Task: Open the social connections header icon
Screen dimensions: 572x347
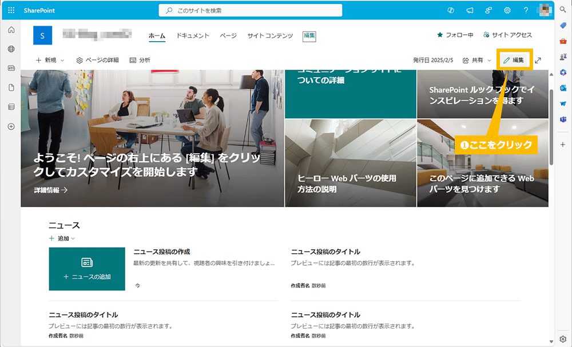Action: click(488, 10)
